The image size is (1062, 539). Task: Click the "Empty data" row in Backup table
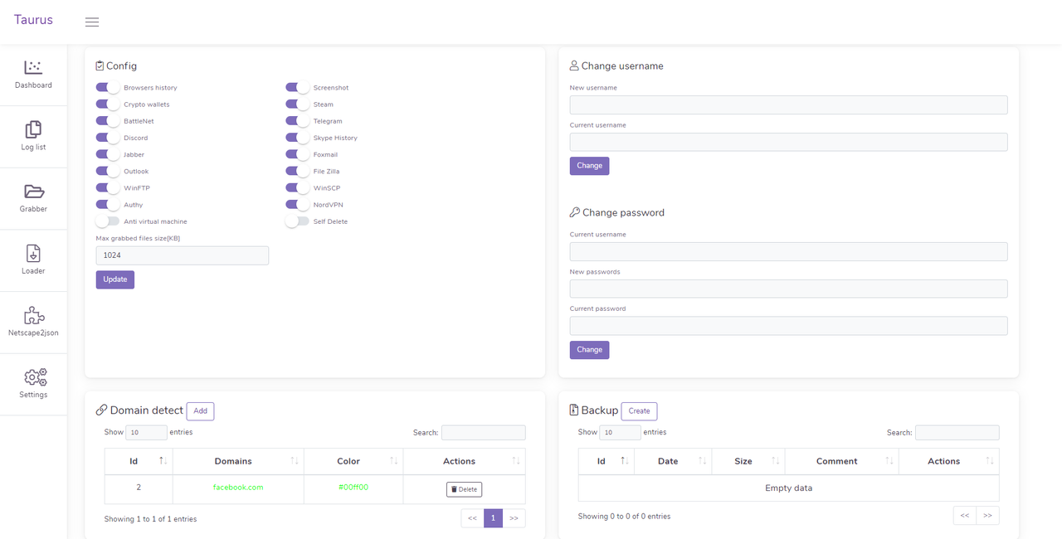788,488
